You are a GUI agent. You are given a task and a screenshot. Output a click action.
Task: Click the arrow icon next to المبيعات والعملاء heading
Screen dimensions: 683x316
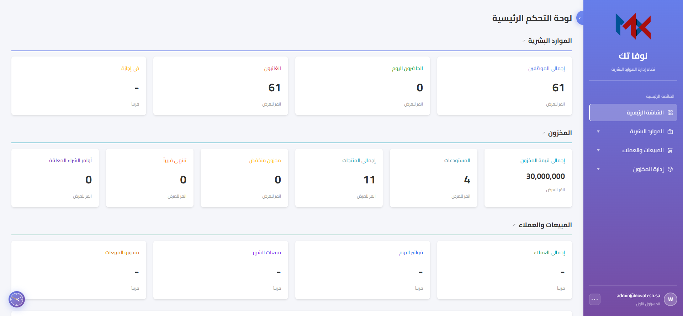(x=514, y=225)
